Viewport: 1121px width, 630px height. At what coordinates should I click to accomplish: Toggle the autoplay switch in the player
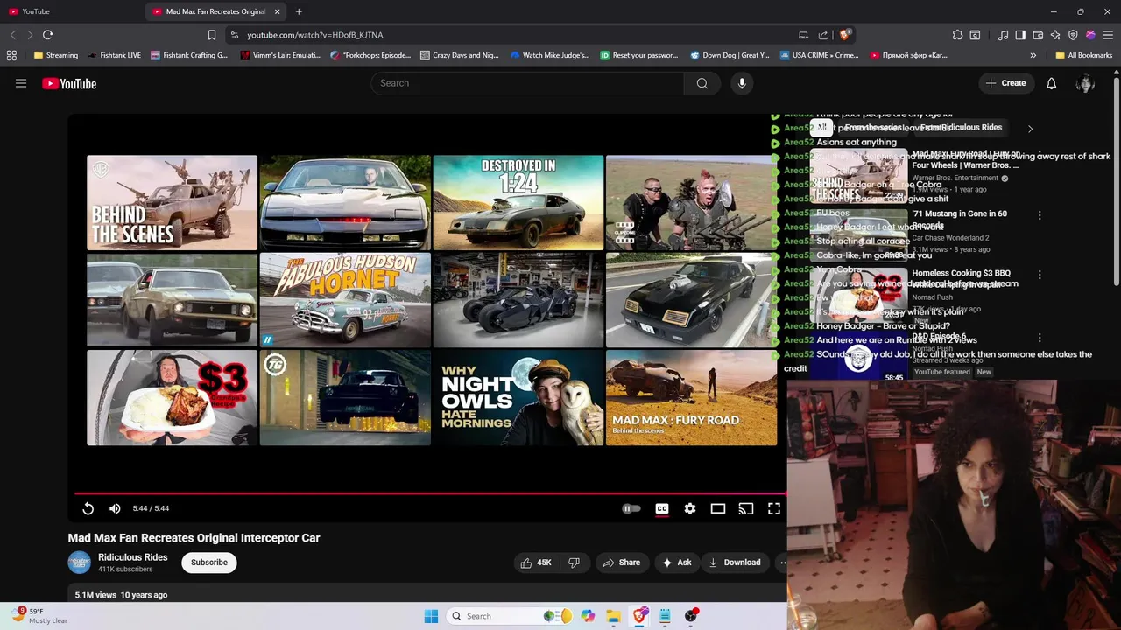click(631, 508)
